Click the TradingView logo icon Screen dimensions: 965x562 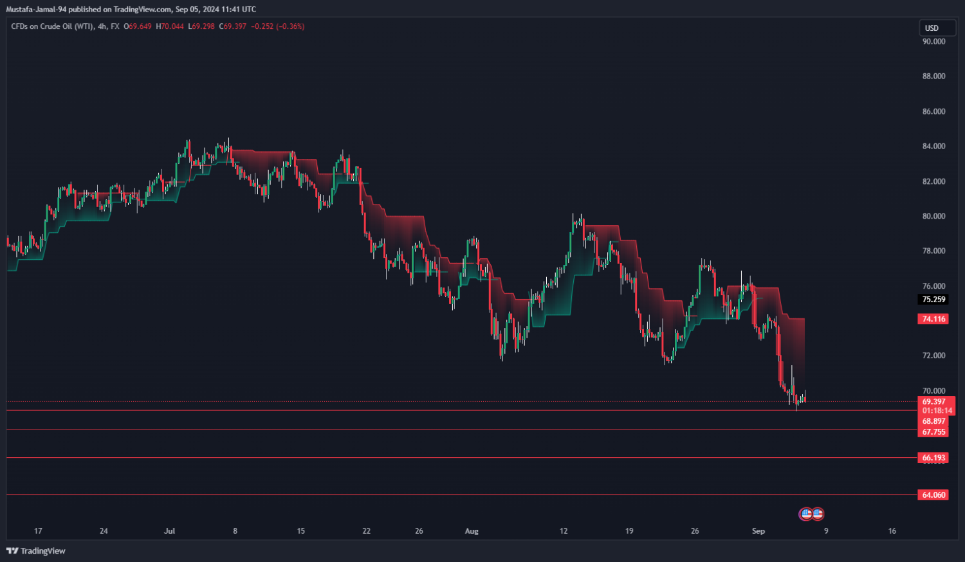click(12, 551)
